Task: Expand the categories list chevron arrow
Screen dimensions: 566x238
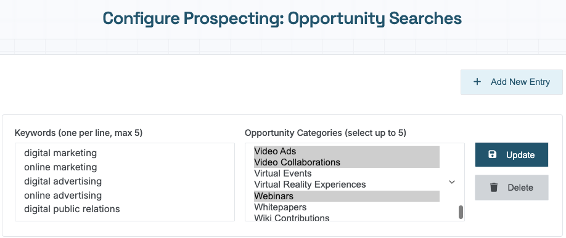Action: [x=451, y=182]
